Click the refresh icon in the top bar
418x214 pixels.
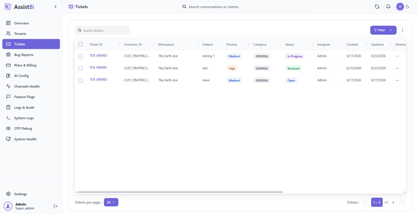point(377,7)
